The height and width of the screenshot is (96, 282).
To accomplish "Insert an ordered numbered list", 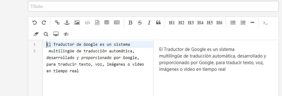I will [243, 23].
